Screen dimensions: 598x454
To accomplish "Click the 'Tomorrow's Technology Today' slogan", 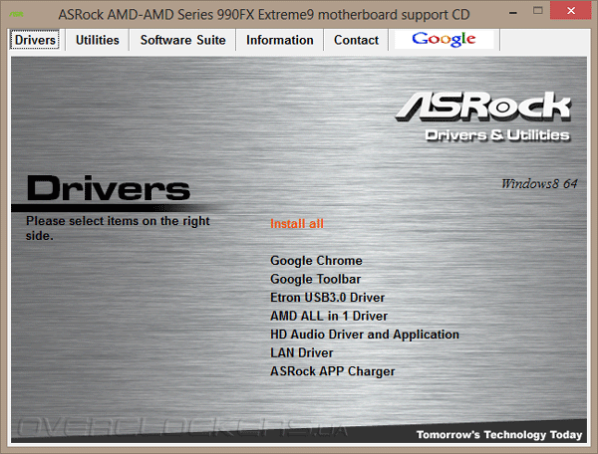I will pos(499,434).
